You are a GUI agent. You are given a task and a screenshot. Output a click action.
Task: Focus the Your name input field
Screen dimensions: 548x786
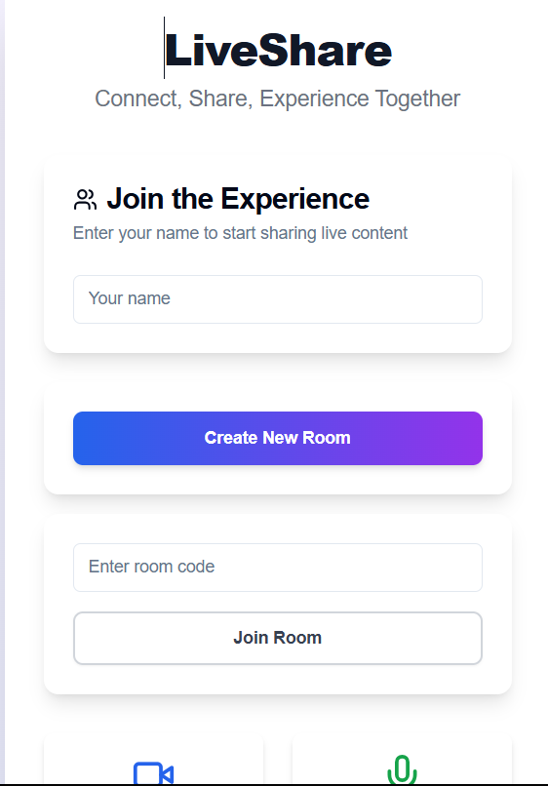tap(278, 299)
